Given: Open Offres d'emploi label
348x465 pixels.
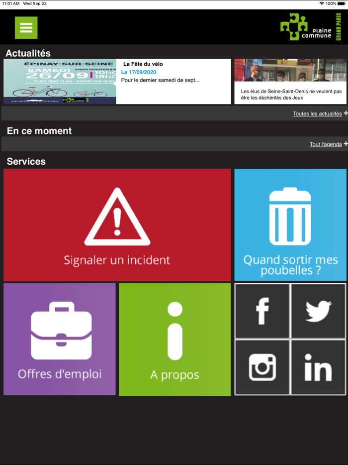Looking at the screenshot, I should pos(60,374).
